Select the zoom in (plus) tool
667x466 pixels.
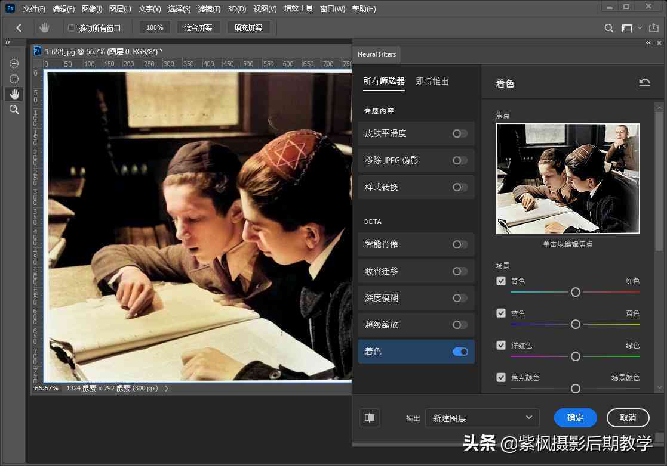[14, 63]
